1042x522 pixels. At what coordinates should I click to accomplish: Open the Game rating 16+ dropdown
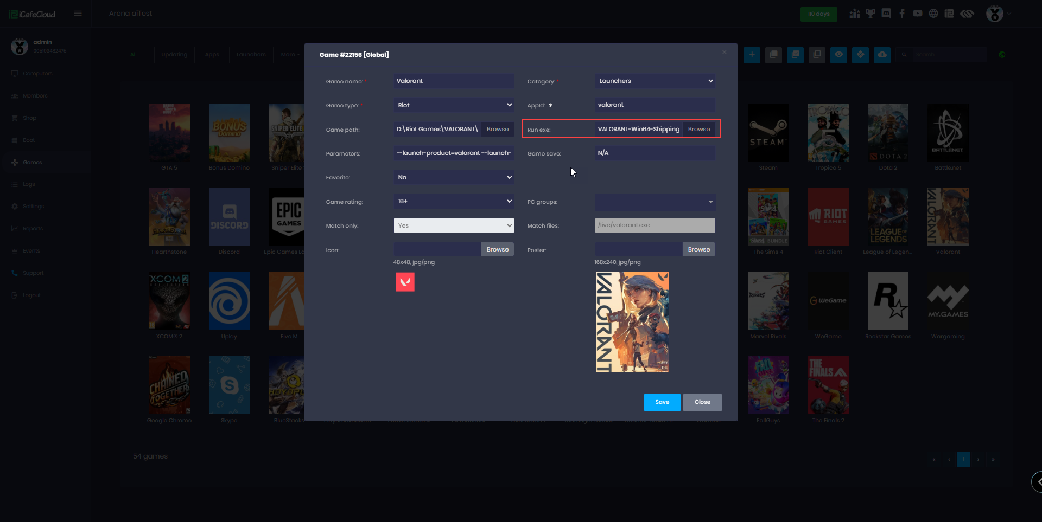click(x=453, y=202)
